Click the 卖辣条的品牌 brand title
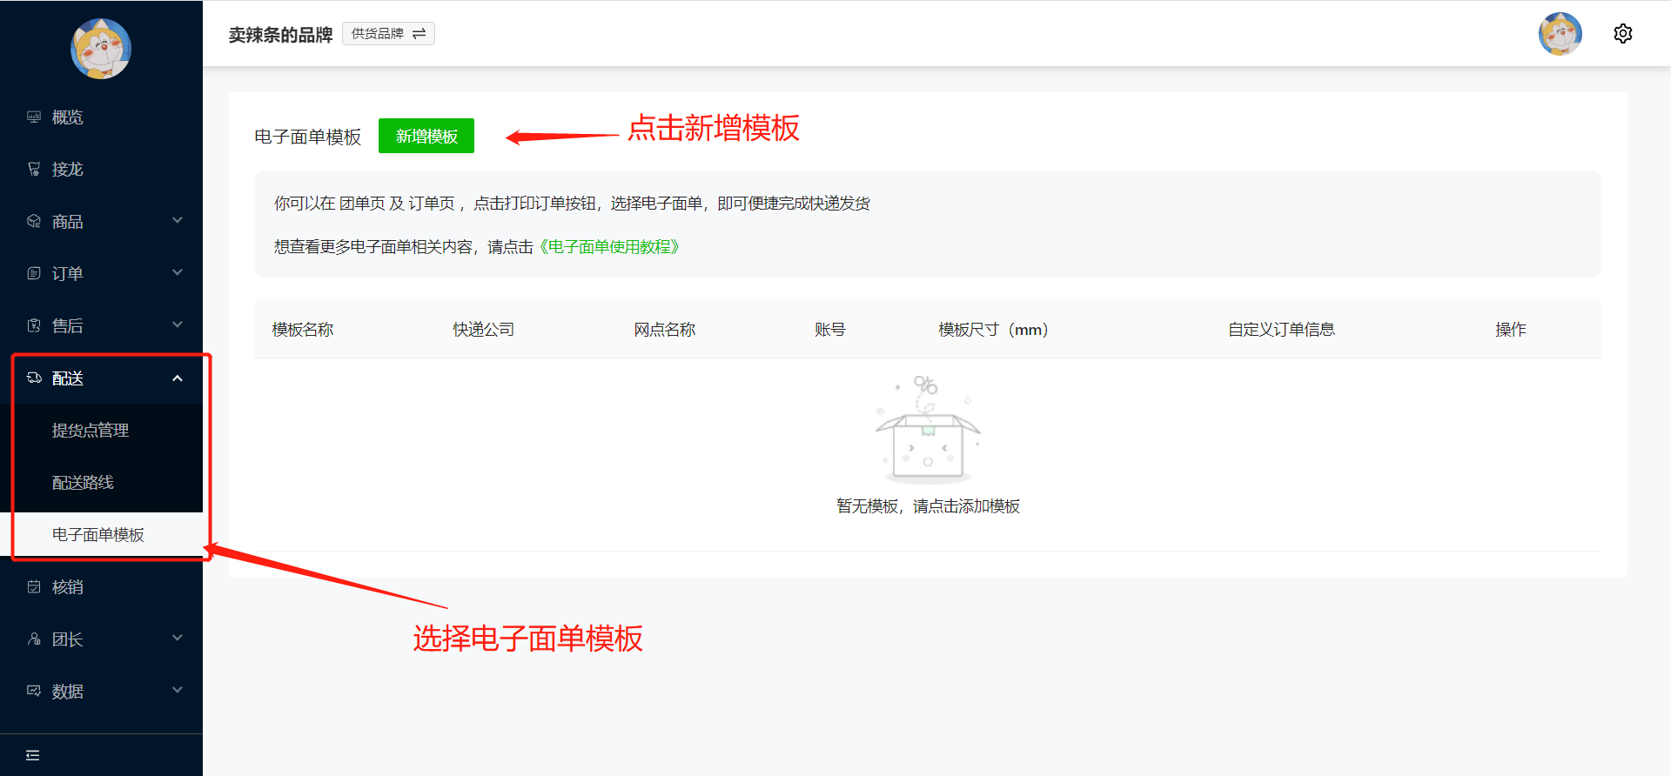This screenshot has height=776, width=1671. 280,35
